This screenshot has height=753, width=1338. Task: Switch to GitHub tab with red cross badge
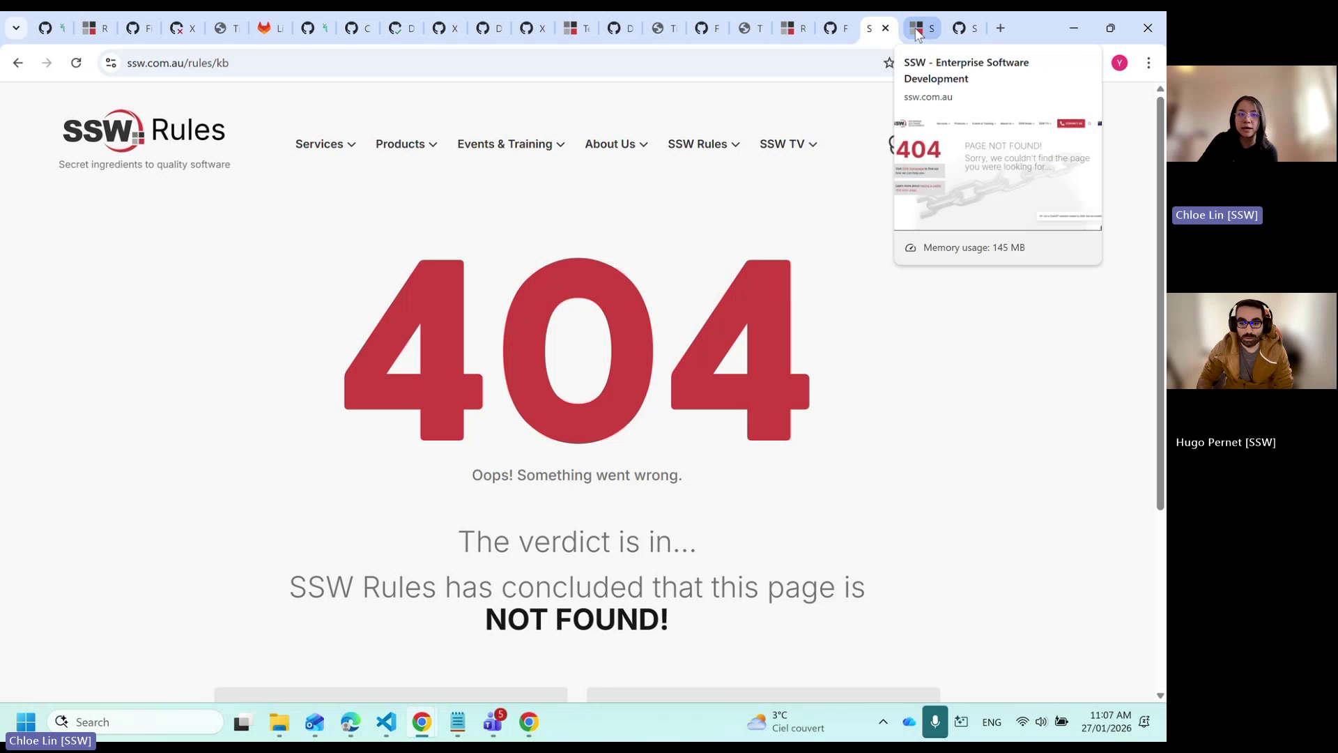click(183, 28)
